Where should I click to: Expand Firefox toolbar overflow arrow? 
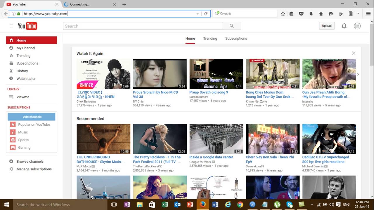pos(358,14)
